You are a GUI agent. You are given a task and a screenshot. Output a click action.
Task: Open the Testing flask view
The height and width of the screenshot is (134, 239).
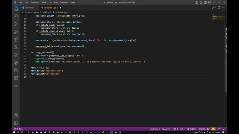(16, 47)
